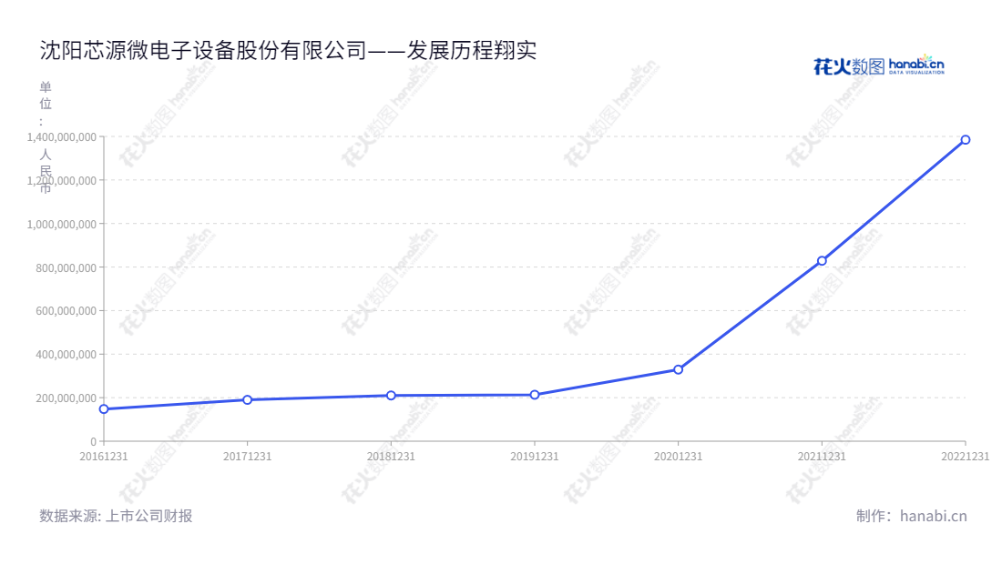Click the 20201231 data point circle
The height and width of the screenshot is (564, 1002).
679,369
